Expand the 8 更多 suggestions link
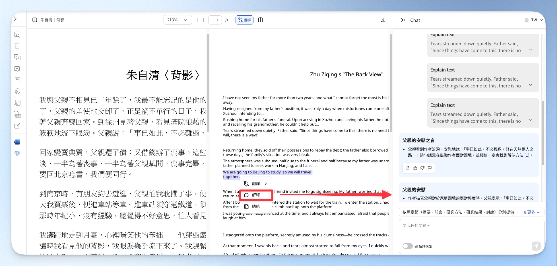 [531, 212]
